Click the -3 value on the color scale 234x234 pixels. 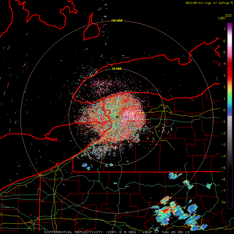[223, 145]
